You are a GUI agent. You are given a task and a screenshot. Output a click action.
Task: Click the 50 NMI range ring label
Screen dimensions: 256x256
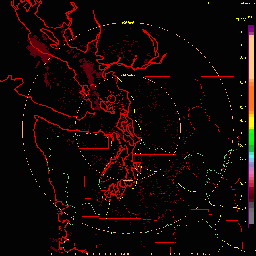pos(128,75)
